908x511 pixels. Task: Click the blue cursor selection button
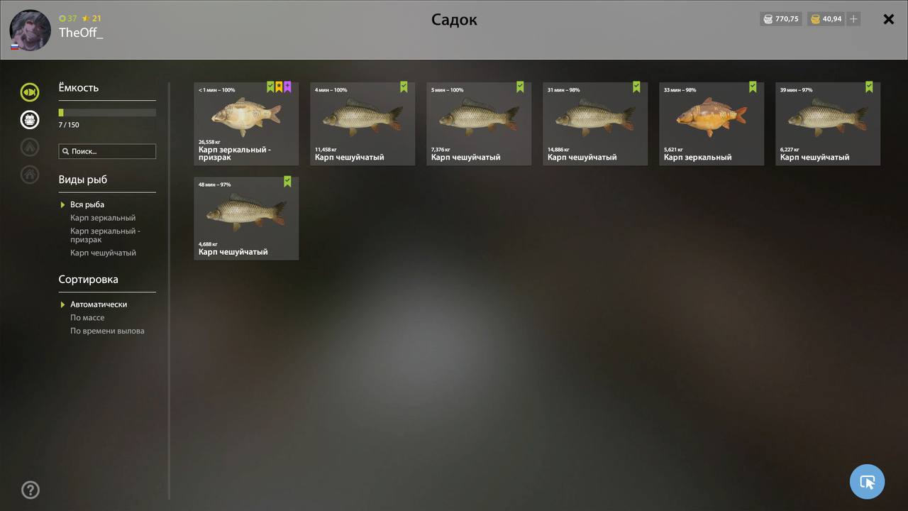867,482
